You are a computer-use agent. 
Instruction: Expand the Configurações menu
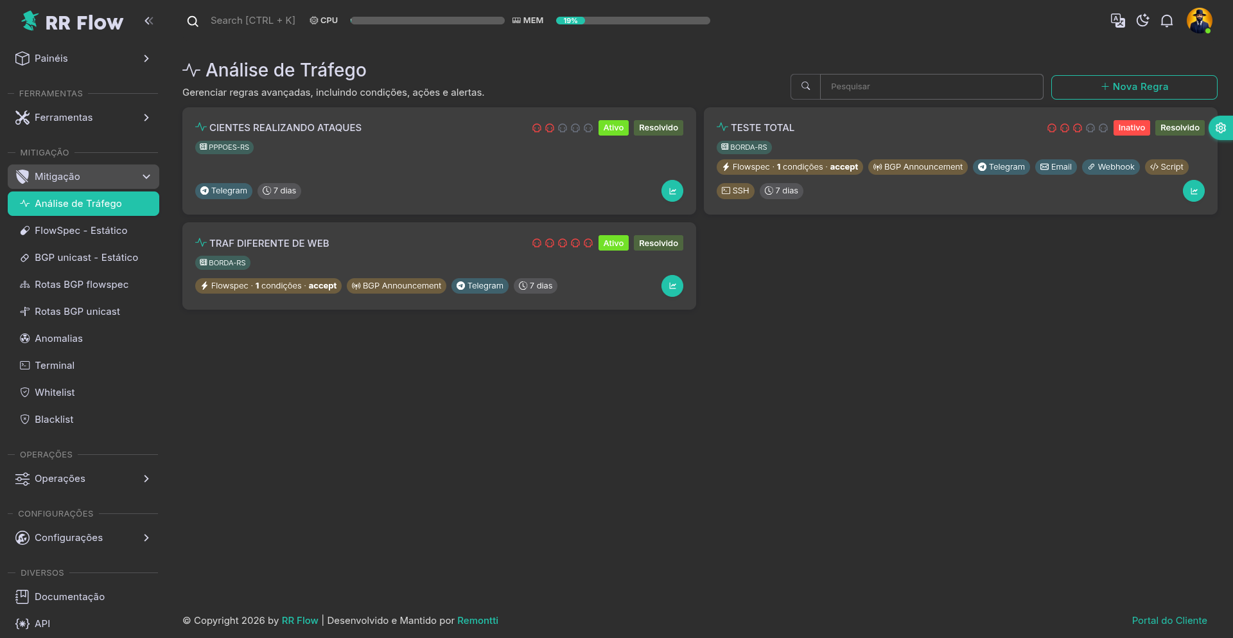83,538
